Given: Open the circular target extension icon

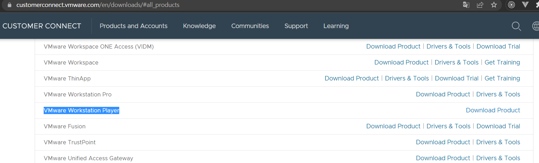Looking at the screenshot, I should [x=511, y=5].
